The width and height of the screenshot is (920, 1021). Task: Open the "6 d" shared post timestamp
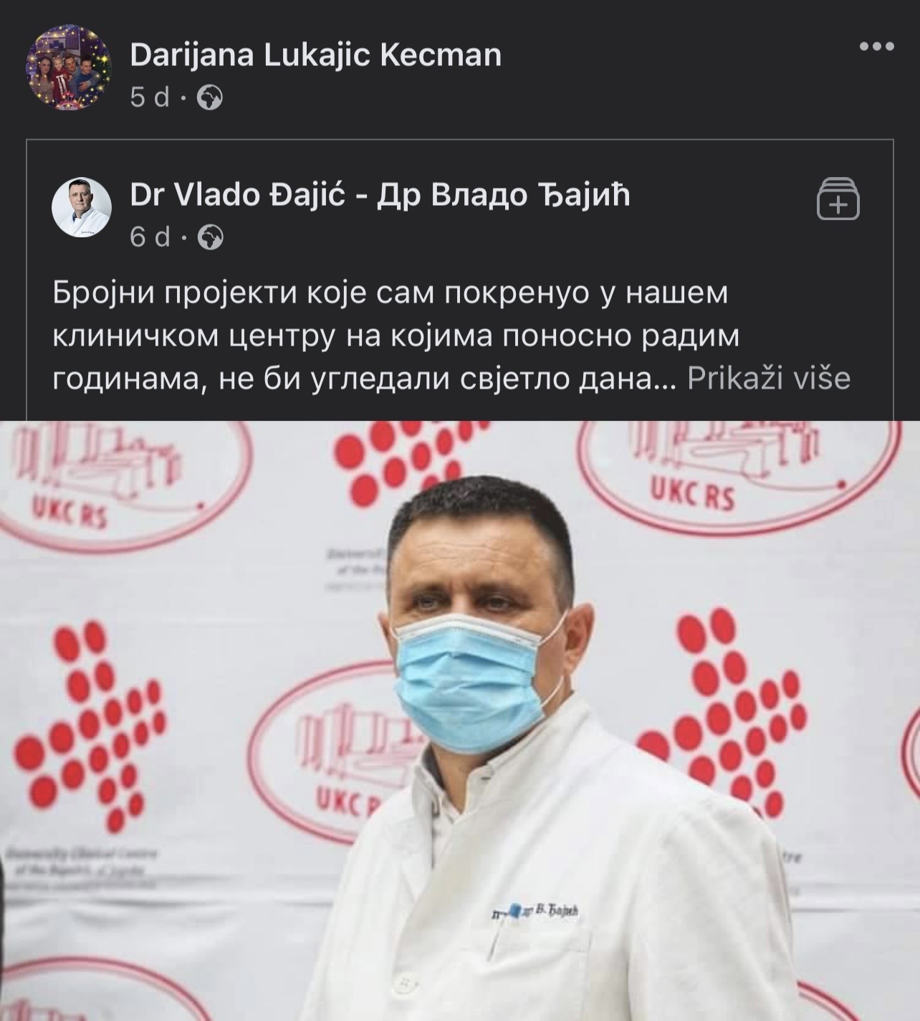(x=150, y=237)
